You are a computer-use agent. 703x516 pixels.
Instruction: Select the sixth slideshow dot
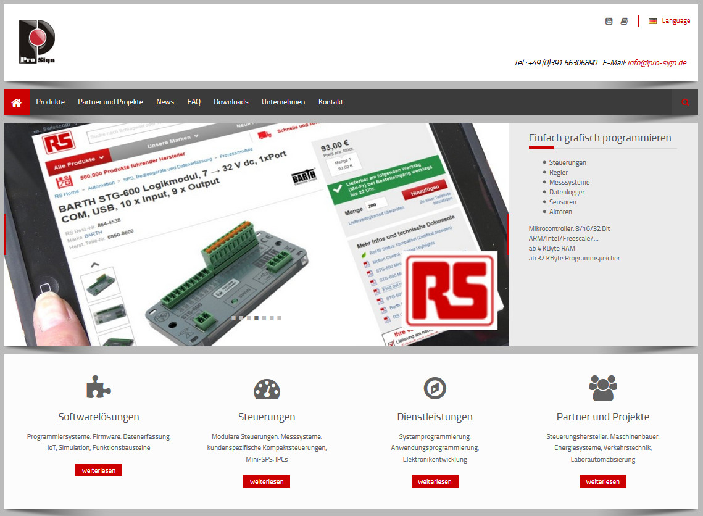pos(272,318)
